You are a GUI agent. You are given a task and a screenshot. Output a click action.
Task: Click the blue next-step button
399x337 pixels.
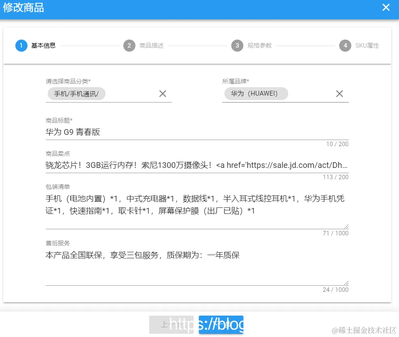click(221, 324)
